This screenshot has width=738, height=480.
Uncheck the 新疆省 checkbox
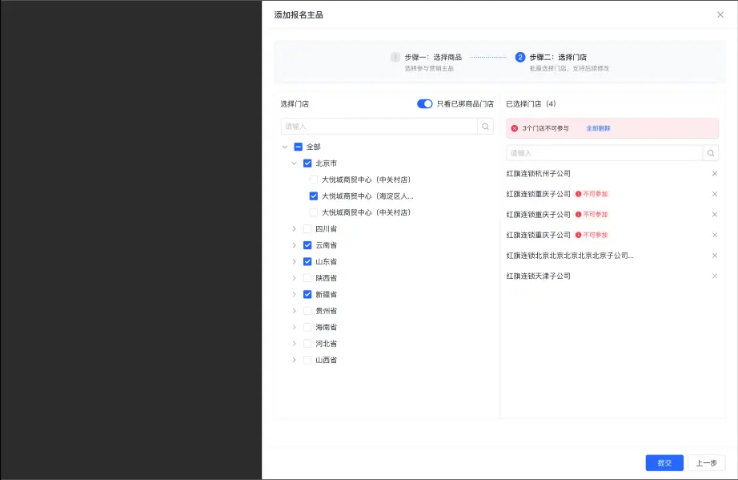click(x=307, y=294)
